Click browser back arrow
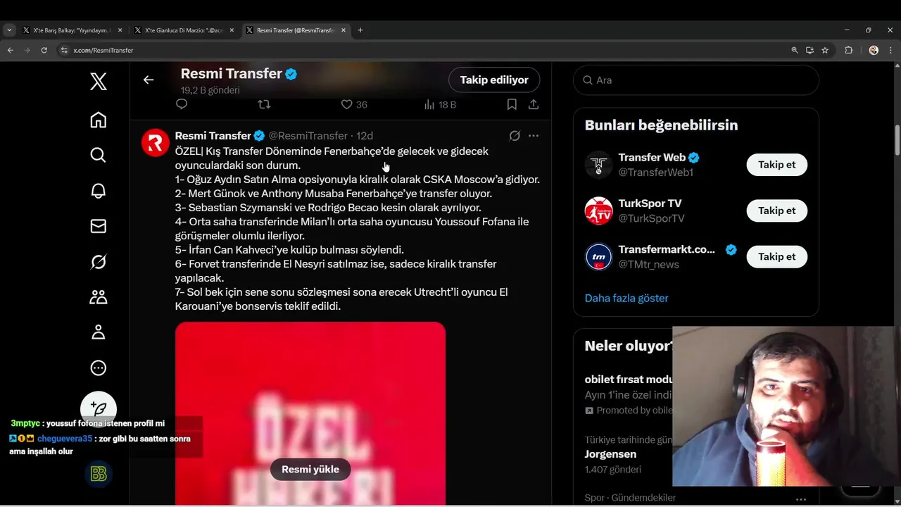Screen dimensions: 901x507 click(x=10, y=50)
